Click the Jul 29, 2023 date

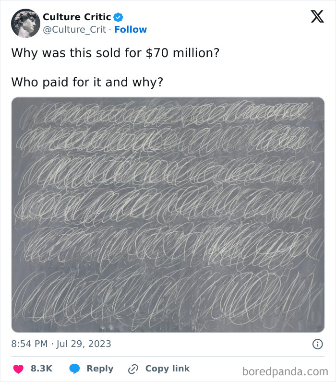(84, 344)
